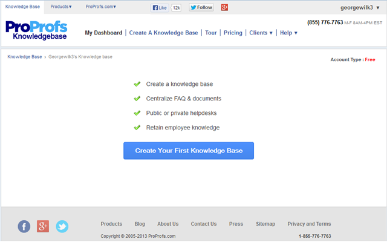
Task: Open the Help dropdown menu
Action: pos(288,33)
